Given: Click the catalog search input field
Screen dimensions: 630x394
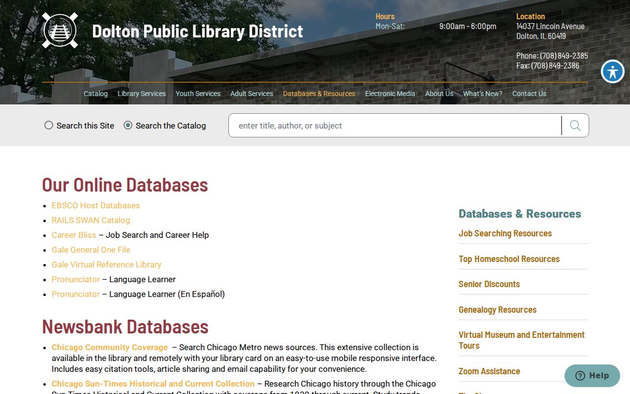Looking at the screenshot, I should pos(395,126).
